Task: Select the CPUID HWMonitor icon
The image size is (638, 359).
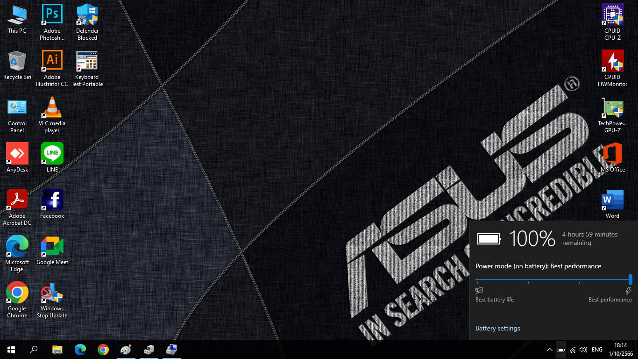Action: point(612,68)
